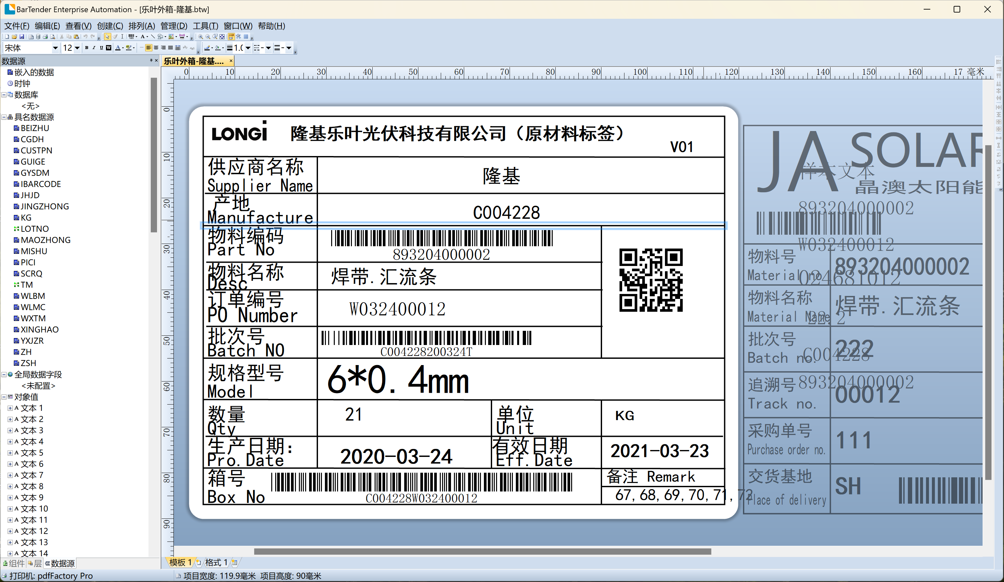Close the 数据源 side panel
The image size is (1004, 582).
[x=156, y=61]
